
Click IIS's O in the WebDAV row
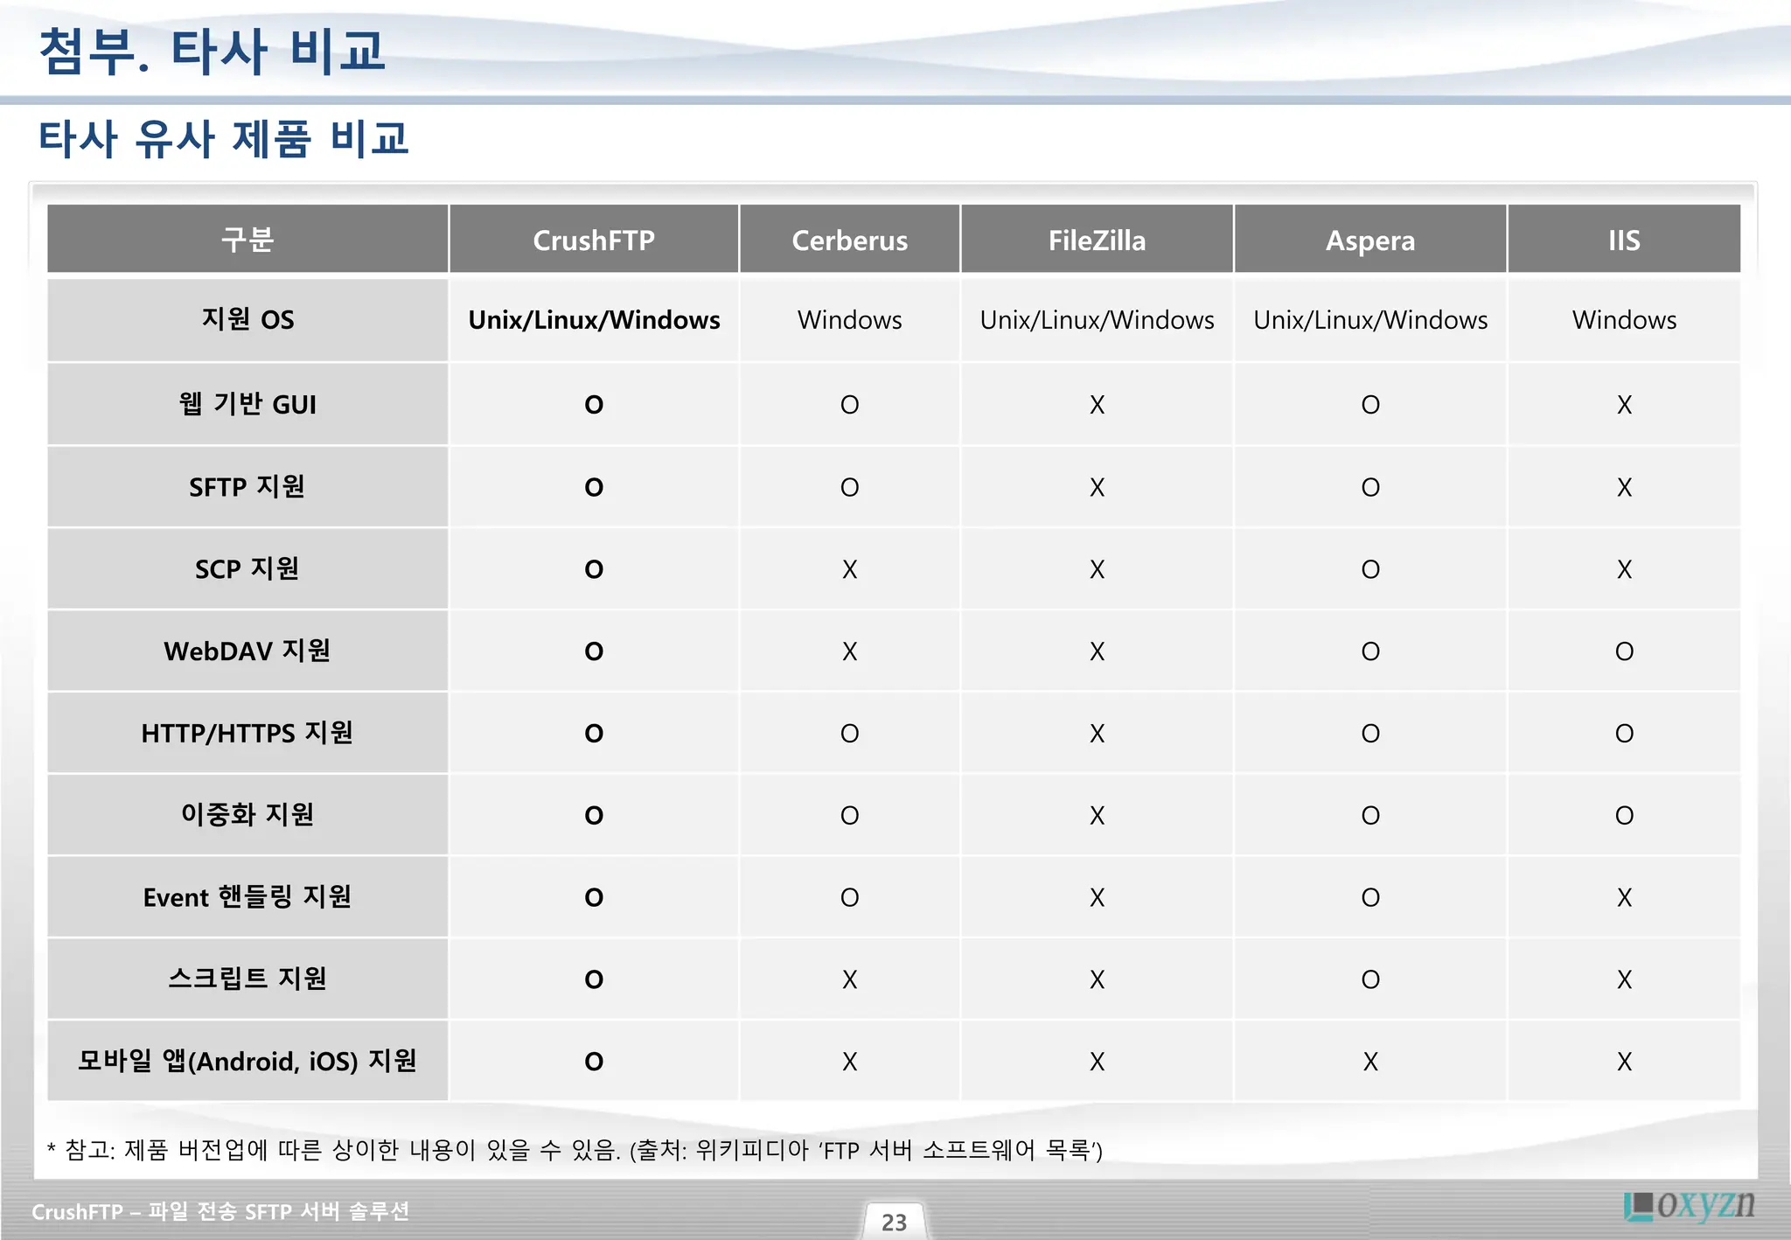1624,651
